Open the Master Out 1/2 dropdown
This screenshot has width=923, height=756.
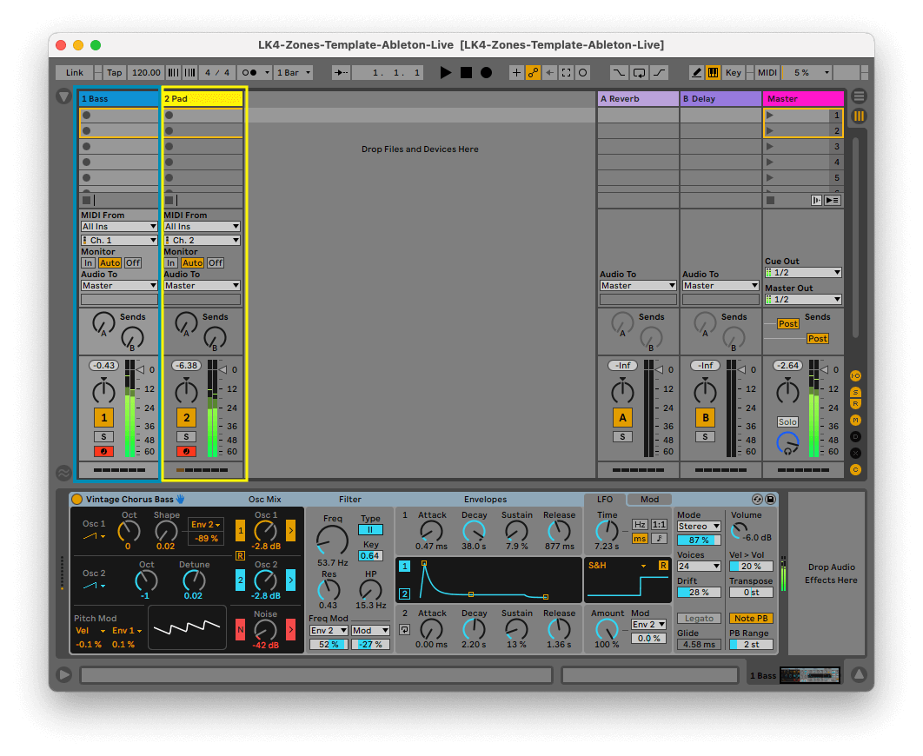(804, 300)
